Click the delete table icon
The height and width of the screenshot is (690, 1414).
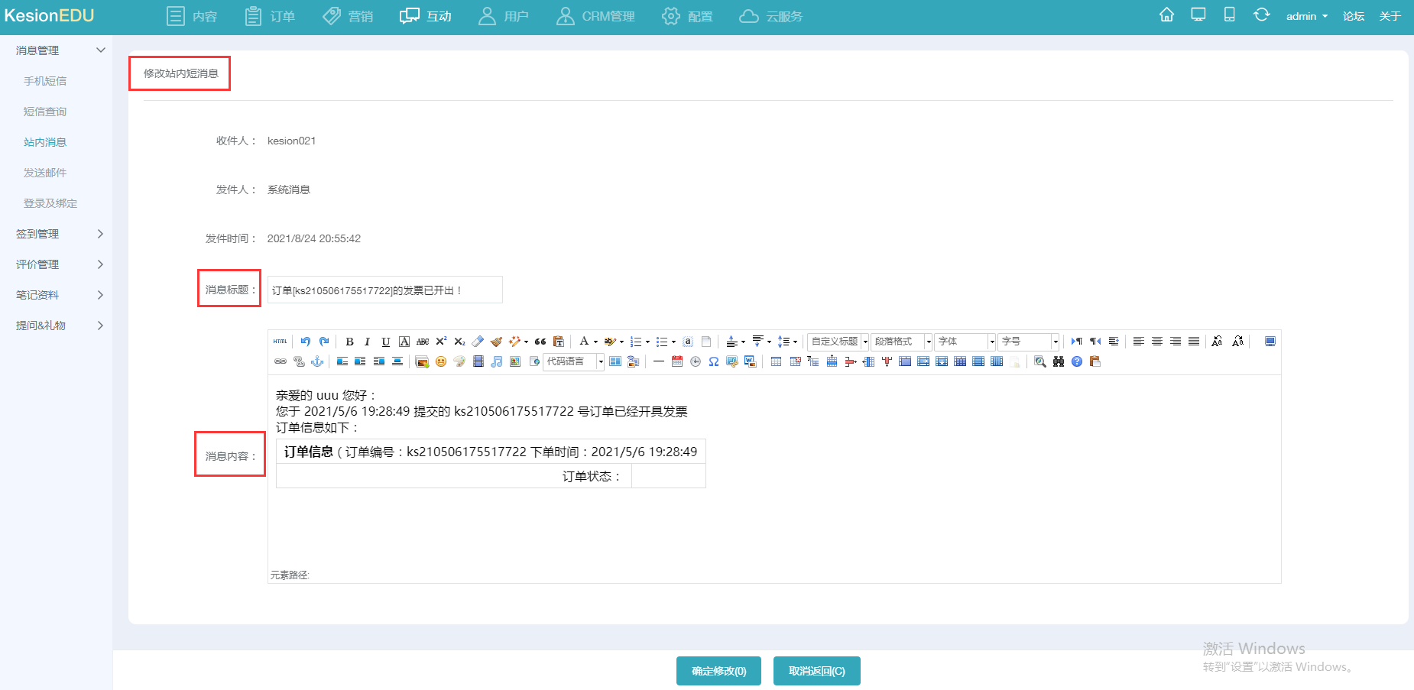[795, 361]
